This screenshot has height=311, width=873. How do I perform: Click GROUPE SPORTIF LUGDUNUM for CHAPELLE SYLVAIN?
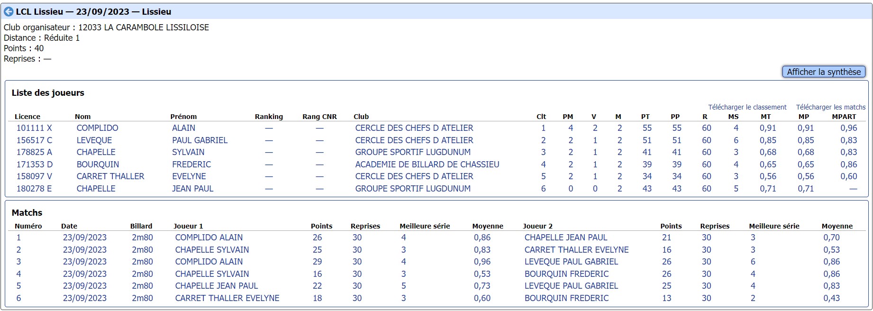tap(413, 152)
